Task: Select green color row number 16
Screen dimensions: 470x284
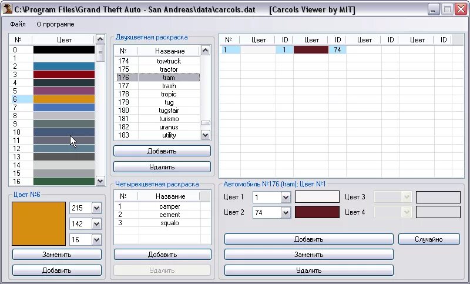Action: [x=52, y=181]
